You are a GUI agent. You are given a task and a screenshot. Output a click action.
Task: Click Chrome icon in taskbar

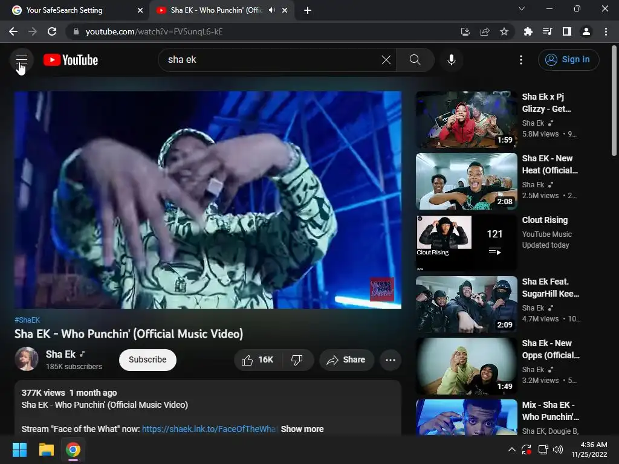pyautogui.click(x=73, y=449)
